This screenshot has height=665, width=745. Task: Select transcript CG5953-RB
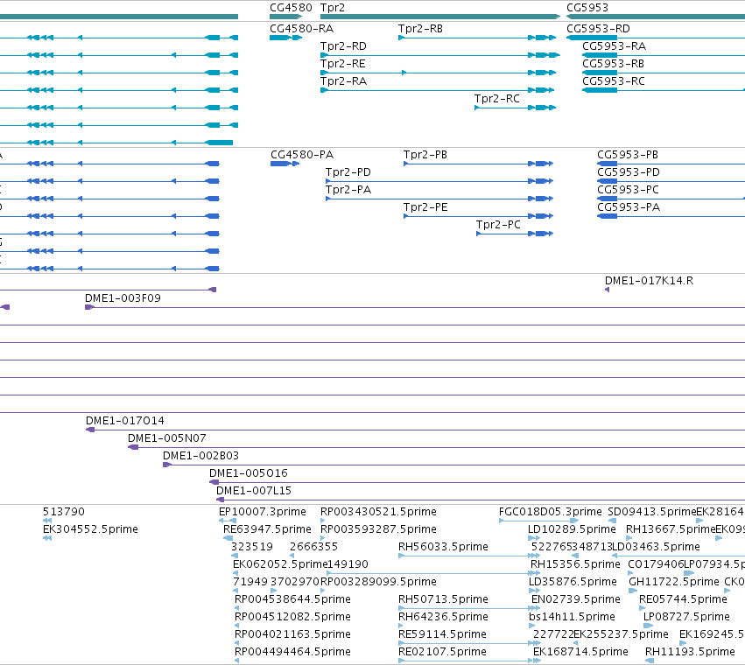click(x=614, y=64)
